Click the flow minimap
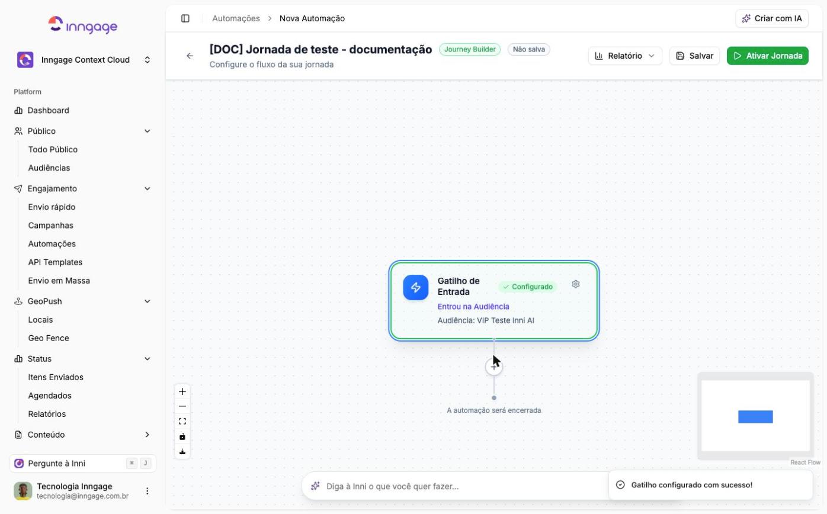The image size is (827, 514). [755, 416]
